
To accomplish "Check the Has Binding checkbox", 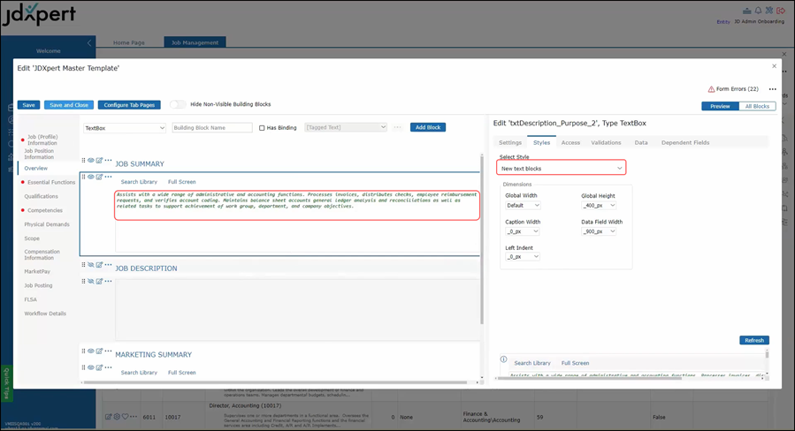I will [x=262, y=128].
